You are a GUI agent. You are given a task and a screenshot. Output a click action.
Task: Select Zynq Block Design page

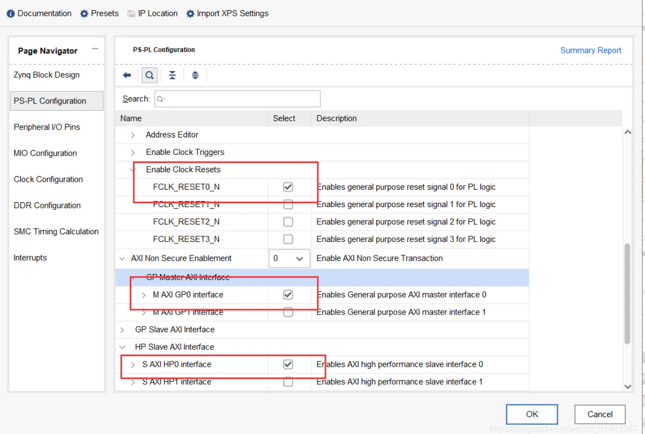[46, 75]
